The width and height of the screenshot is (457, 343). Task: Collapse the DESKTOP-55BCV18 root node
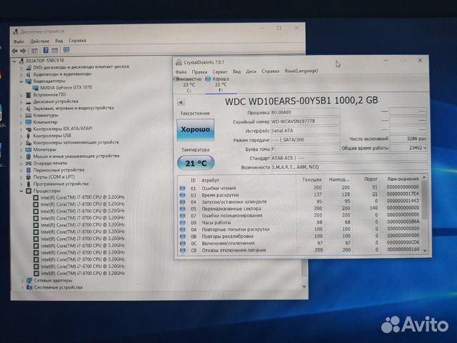coord(14,61)
